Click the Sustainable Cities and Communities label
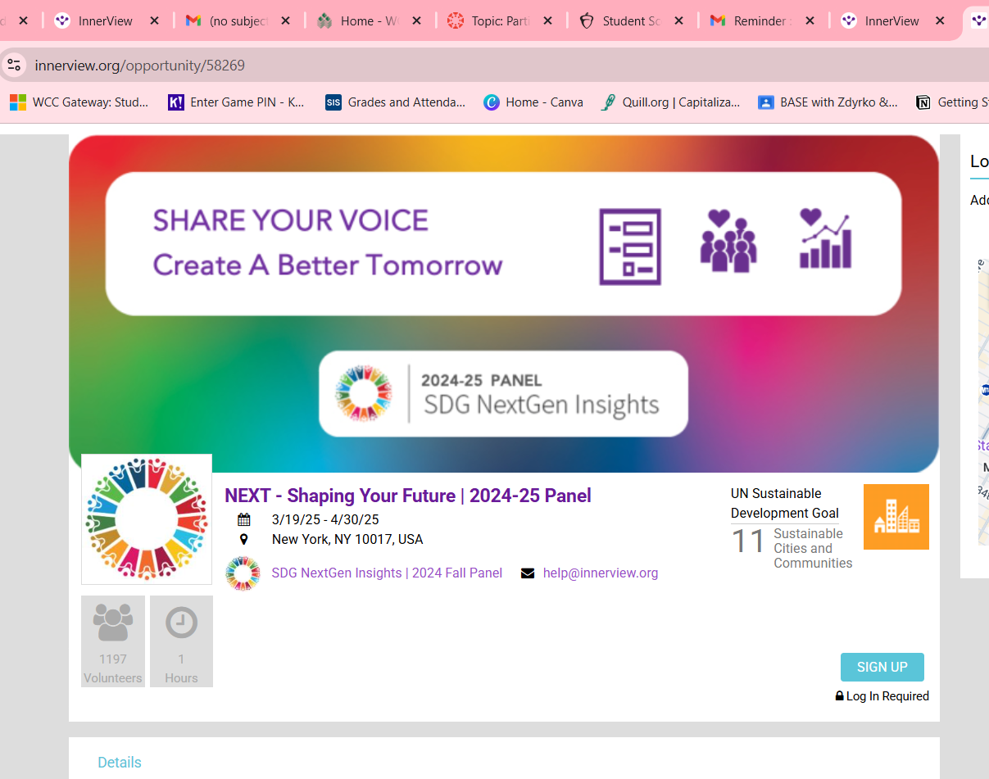The width and height of the screenshot is (989, 779). point(813,548)
